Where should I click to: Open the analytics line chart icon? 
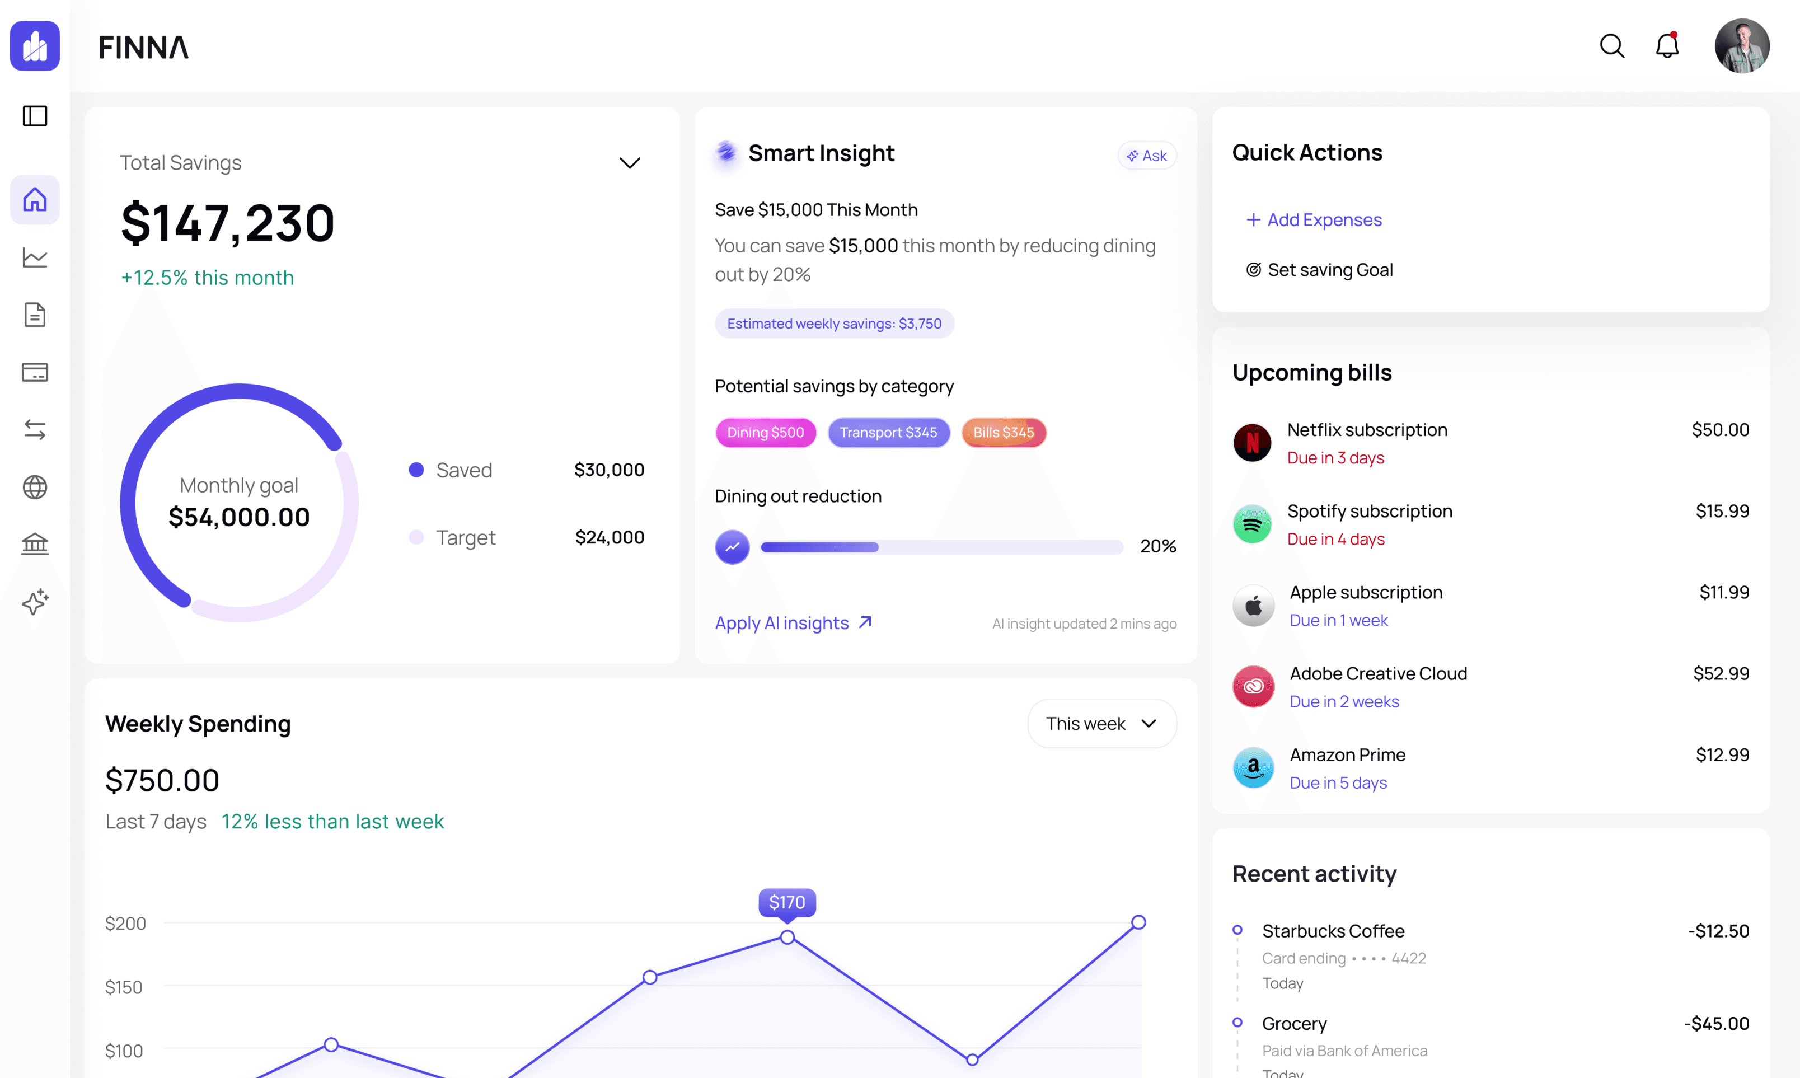point(35,257)
